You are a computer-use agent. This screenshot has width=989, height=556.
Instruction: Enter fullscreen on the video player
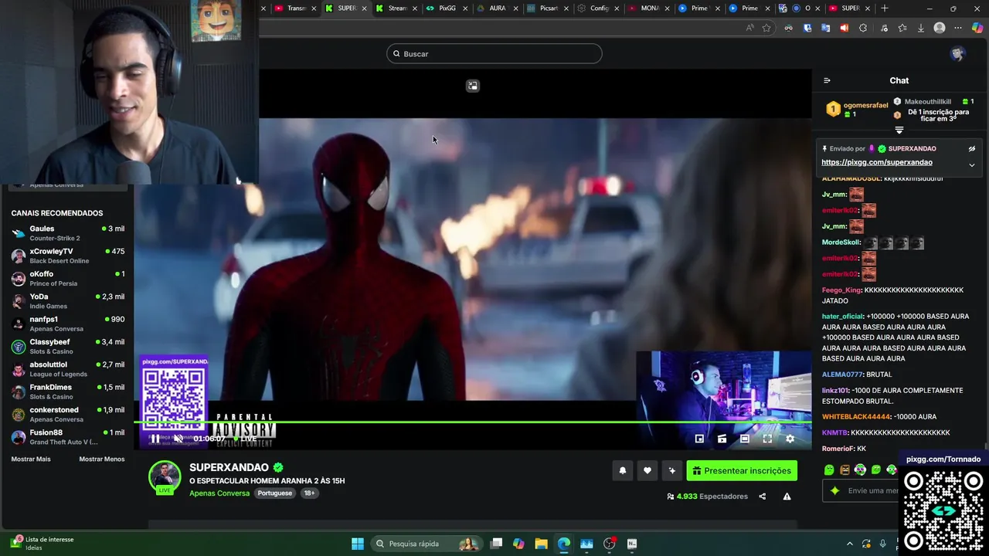click(x=767, y=439)
